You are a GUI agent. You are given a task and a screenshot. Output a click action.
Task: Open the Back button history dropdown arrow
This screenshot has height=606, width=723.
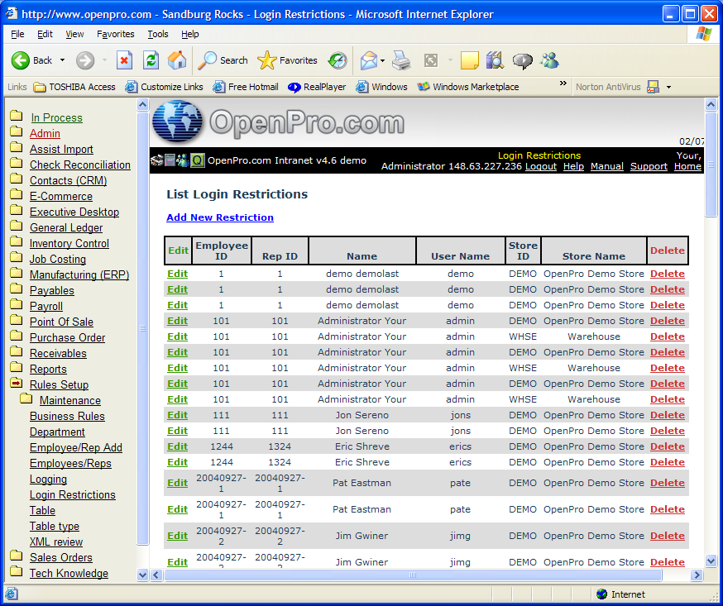tap(62, 60)
